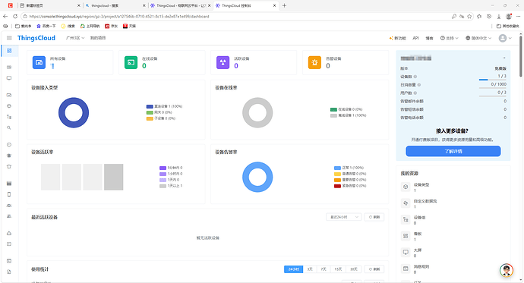Expand the 简体中文 language dropdown
Image resolution: width=524 pixels, height=283 pixels.
click(478, 38)
